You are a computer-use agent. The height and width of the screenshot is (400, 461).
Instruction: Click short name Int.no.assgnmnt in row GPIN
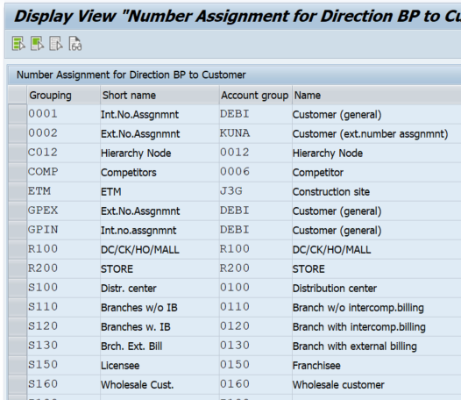(160, 230)
